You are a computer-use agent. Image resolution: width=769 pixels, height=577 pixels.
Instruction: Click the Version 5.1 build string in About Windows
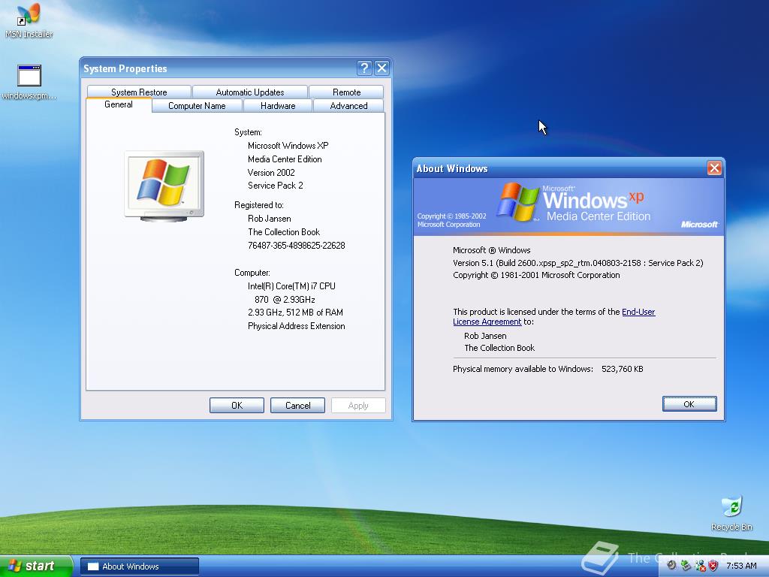578,263
